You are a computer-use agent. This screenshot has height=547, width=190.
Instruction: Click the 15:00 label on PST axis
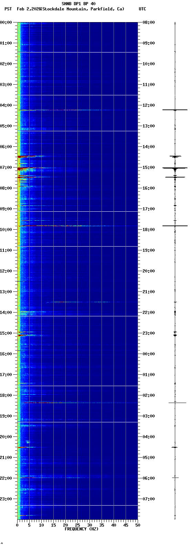click(x=6, y=333)
